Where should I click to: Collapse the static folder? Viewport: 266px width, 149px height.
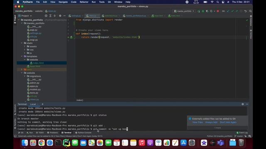pos(22,43)
